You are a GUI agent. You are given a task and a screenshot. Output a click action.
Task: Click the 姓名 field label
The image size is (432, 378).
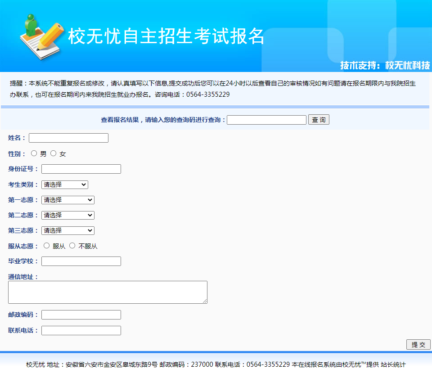[x=17, y=138]
